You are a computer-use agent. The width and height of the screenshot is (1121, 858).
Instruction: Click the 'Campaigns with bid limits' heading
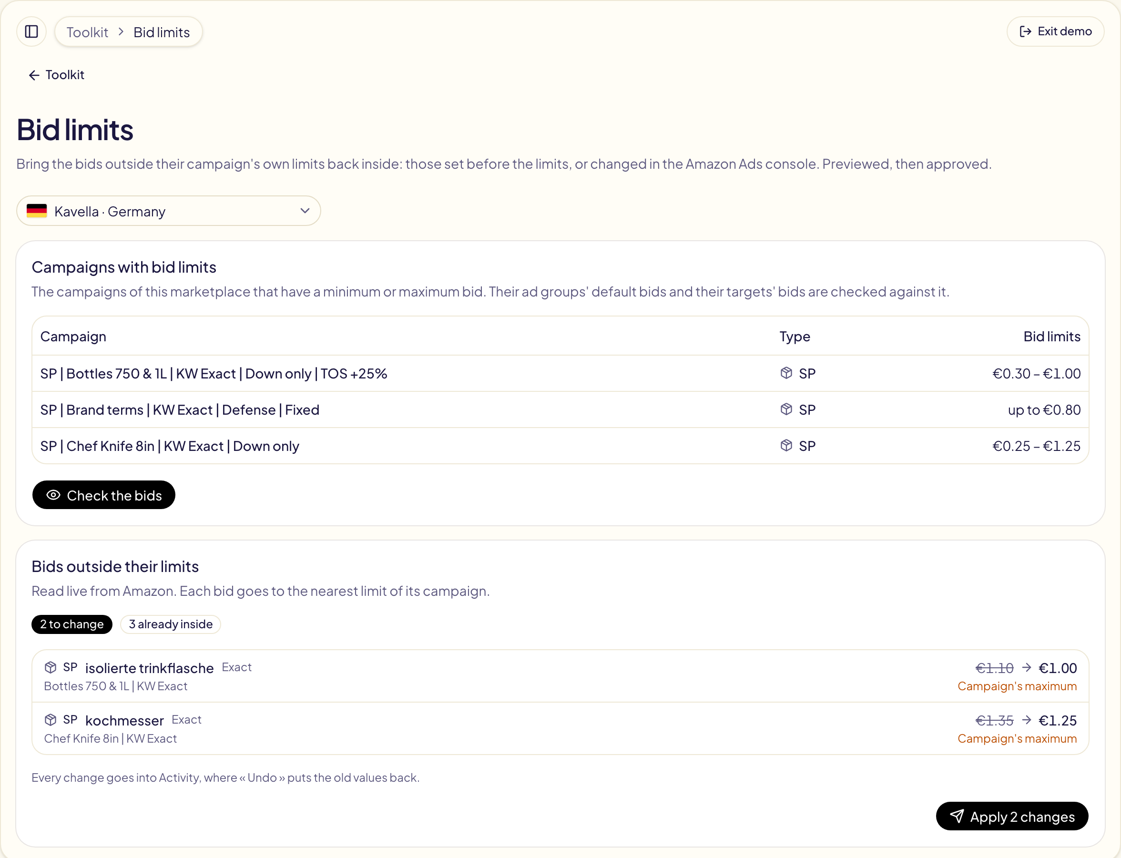(124, 267)
